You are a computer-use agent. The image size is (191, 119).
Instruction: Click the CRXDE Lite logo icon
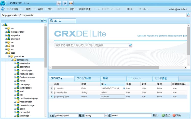3,3
